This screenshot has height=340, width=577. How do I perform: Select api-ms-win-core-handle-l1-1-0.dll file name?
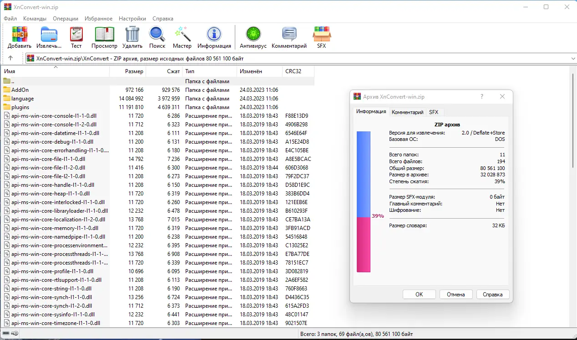click(x=53, y=185)
